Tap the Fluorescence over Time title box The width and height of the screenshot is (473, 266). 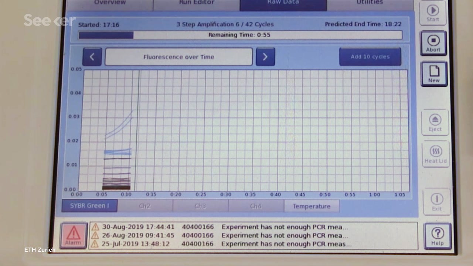[179, 57]
